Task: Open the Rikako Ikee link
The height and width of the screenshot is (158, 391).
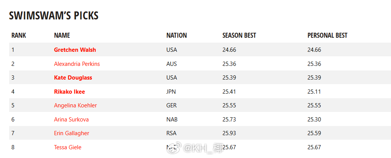Action: (69, 92)
